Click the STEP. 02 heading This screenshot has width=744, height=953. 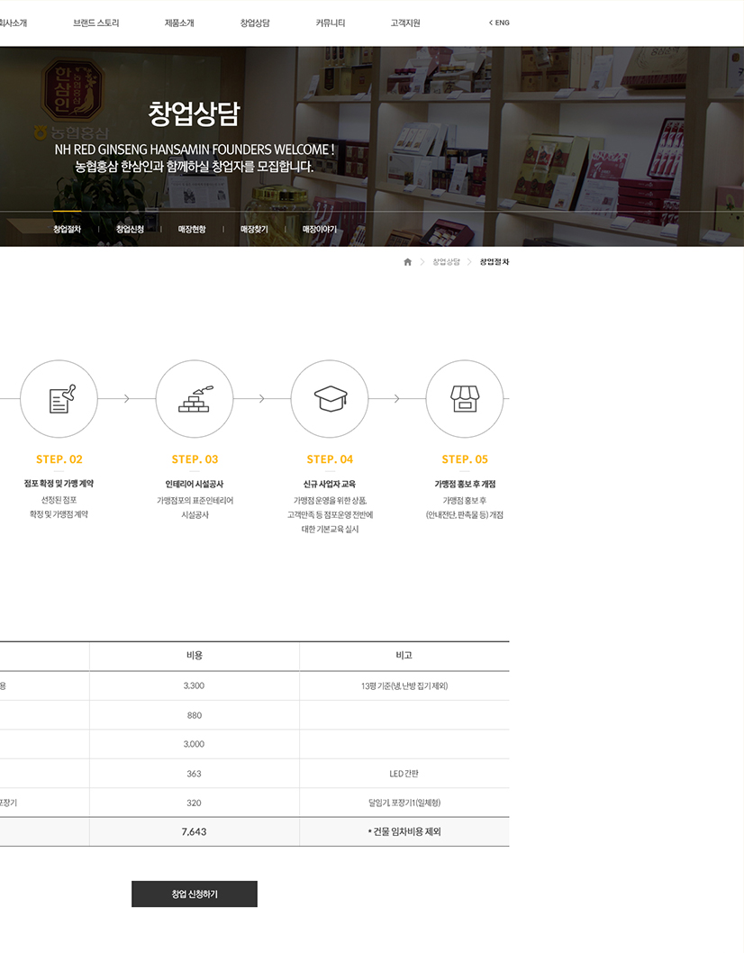pos(59,459)
